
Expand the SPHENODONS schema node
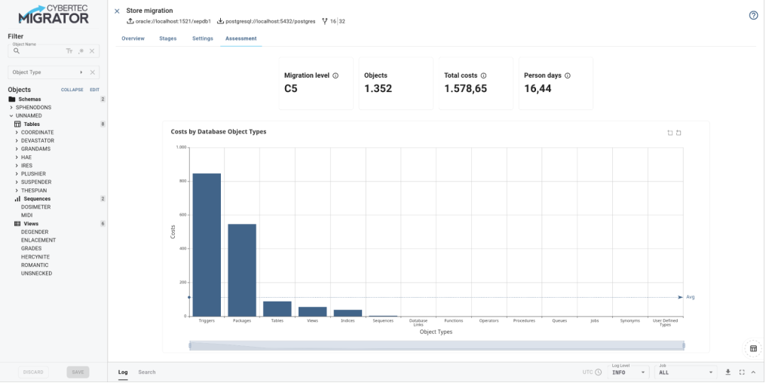[11, 107]
